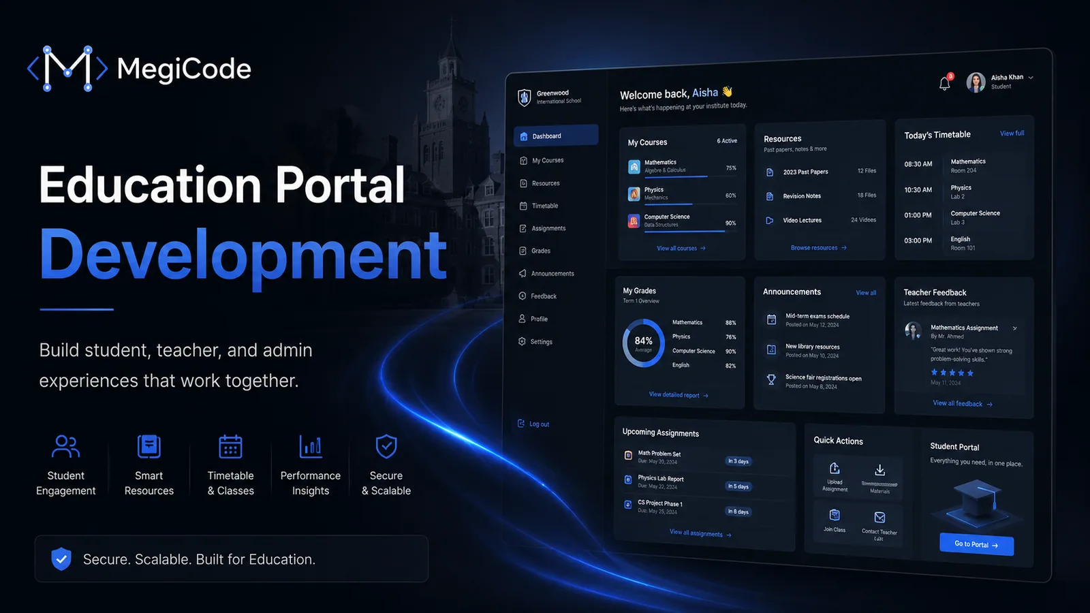Click the Student Engagement feature icon
1090x613 pixels.
65,447
